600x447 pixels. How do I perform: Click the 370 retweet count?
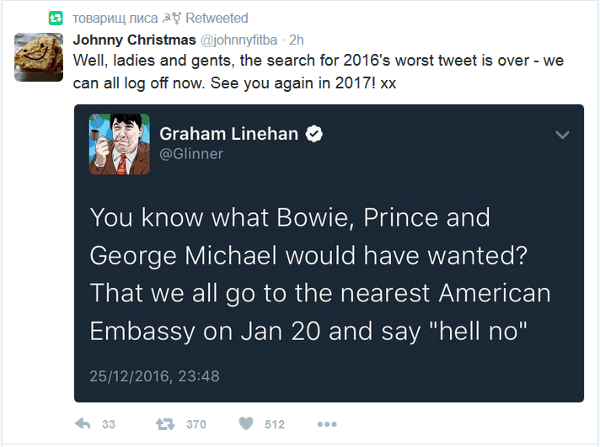pos(196,424)
